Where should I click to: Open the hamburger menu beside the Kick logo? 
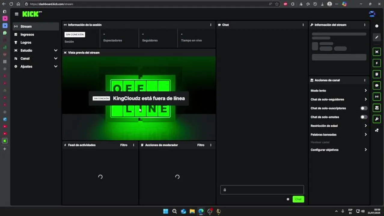(17, 14)
